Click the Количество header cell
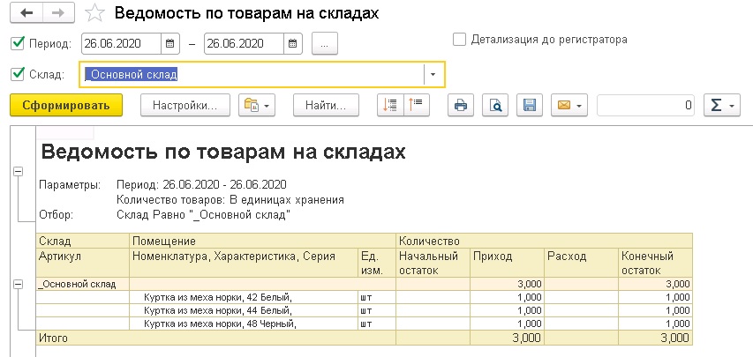The height and width of the screenshot is (357, 753). [544, 241]
